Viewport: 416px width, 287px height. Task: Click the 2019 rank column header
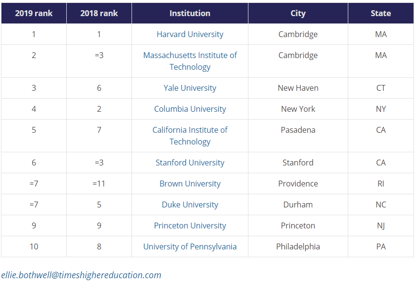pyautogui.click(x=34, y=13)
